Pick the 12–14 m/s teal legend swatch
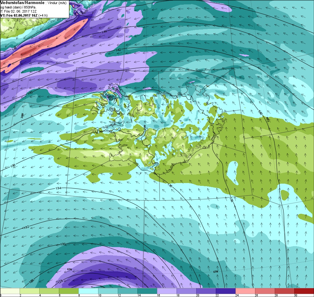 click(x=128, y=291)
